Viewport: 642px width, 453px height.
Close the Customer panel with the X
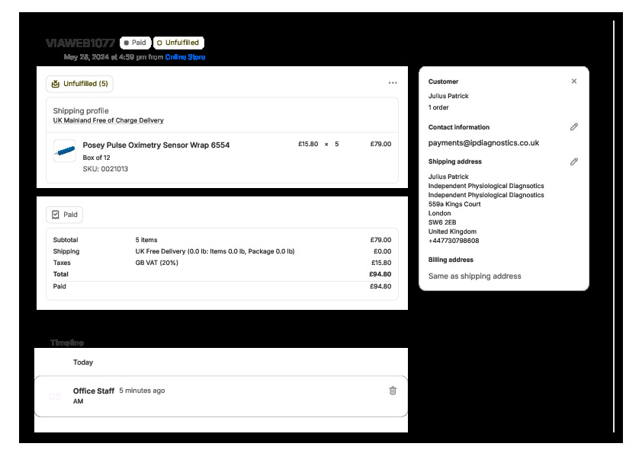pos(574,81)
